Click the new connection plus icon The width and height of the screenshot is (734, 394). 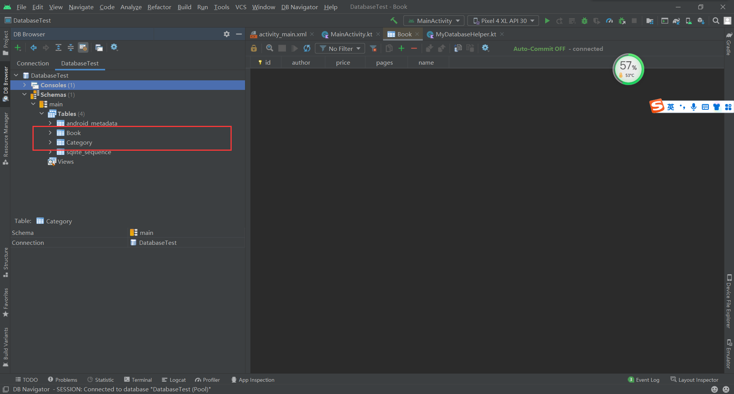tap(18, 47)
